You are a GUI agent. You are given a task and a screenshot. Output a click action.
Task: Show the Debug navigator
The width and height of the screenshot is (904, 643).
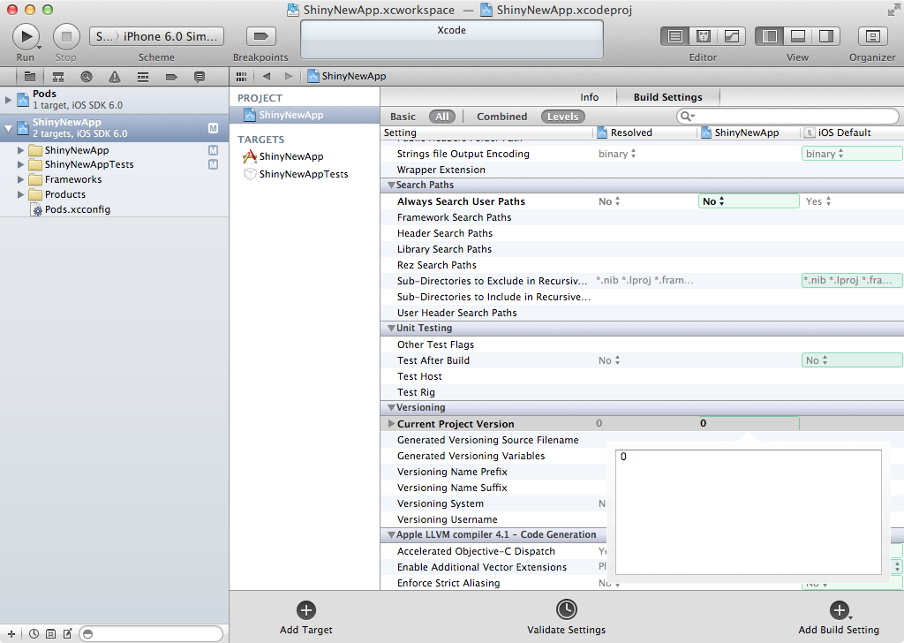pyautogui.click(x=143, y=77)
